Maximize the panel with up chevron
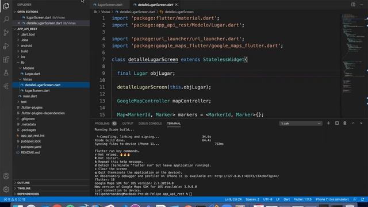Image resolution: width=368 pixels, height=207 pixels. tap(353, 123)
